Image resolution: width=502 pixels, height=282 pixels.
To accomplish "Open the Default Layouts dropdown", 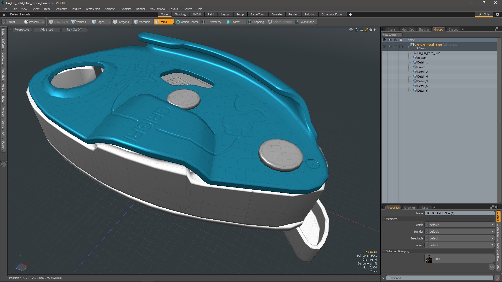I will 21,14.
